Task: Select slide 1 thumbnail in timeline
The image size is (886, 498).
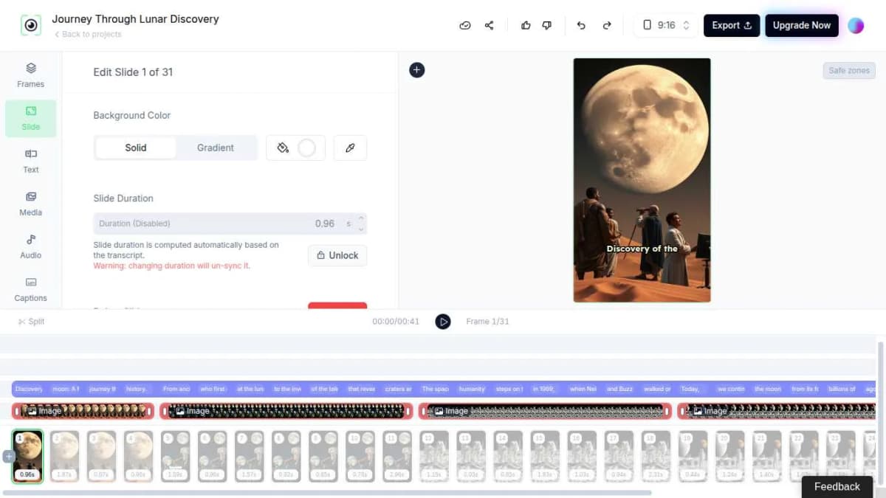Action: click(28, 457)
